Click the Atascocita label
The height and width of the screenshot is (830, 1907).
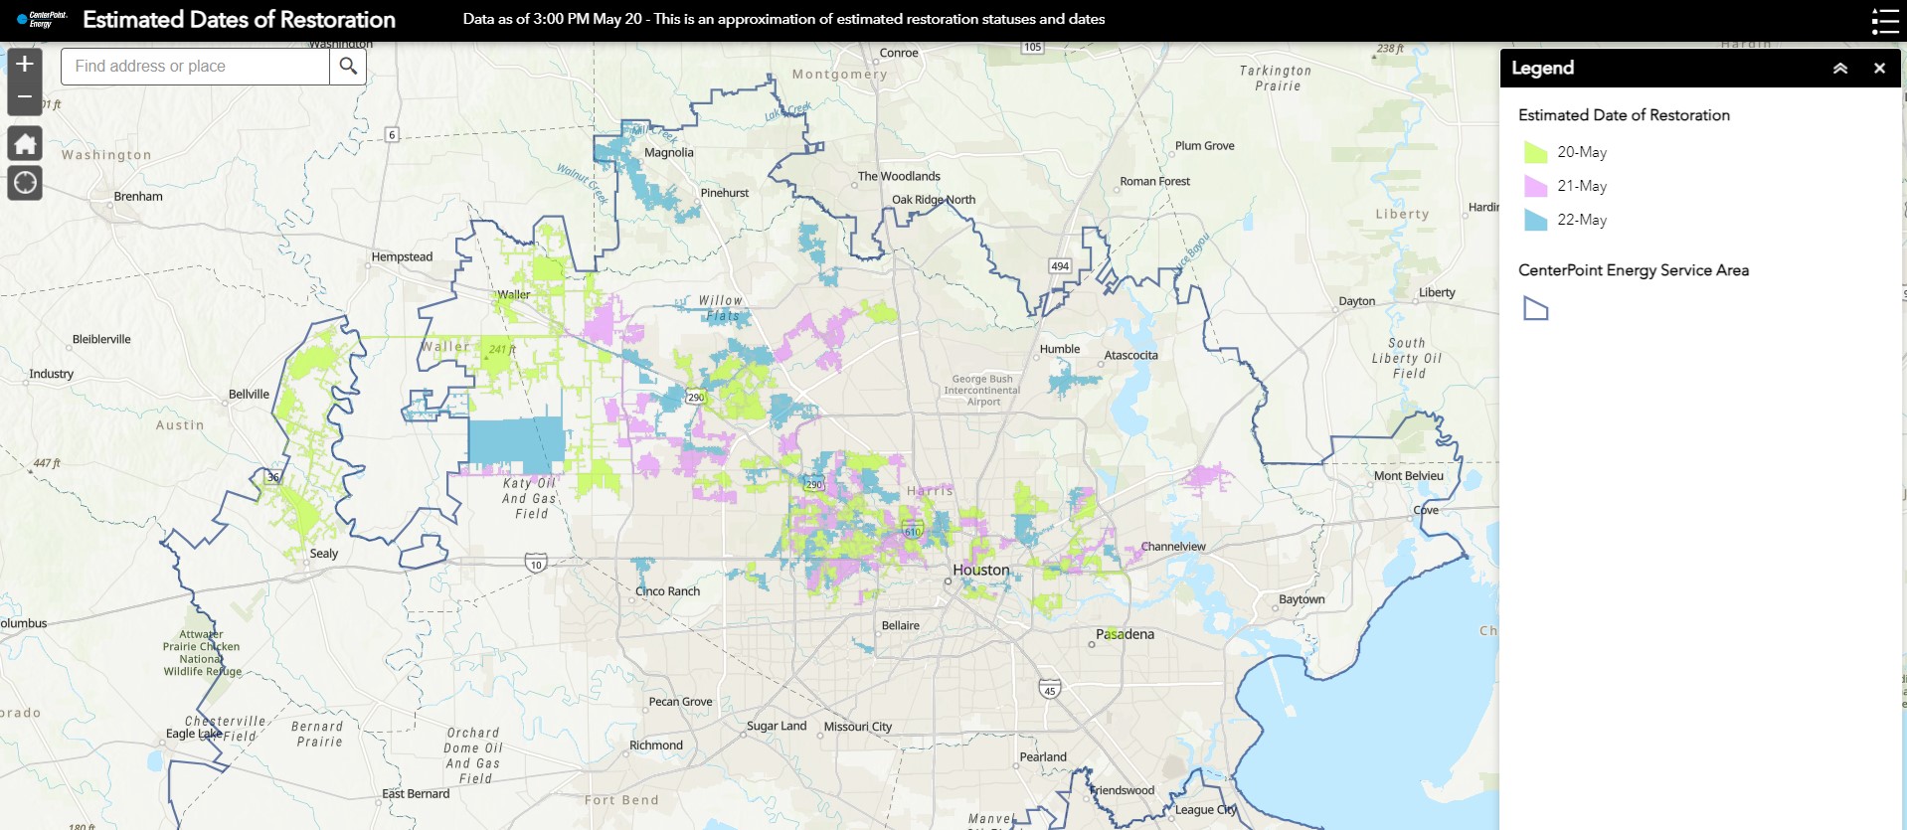[x=1130, y=355]
